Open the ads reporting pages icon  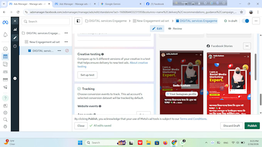pos(5,64)
